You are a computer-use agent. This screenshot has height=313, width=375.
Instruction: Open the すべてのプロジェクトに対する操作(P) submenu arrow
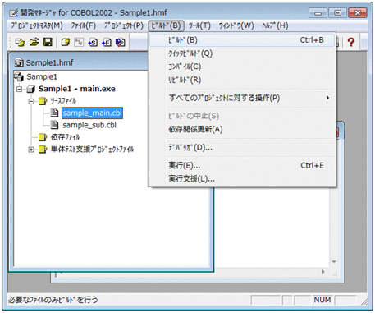327,98
